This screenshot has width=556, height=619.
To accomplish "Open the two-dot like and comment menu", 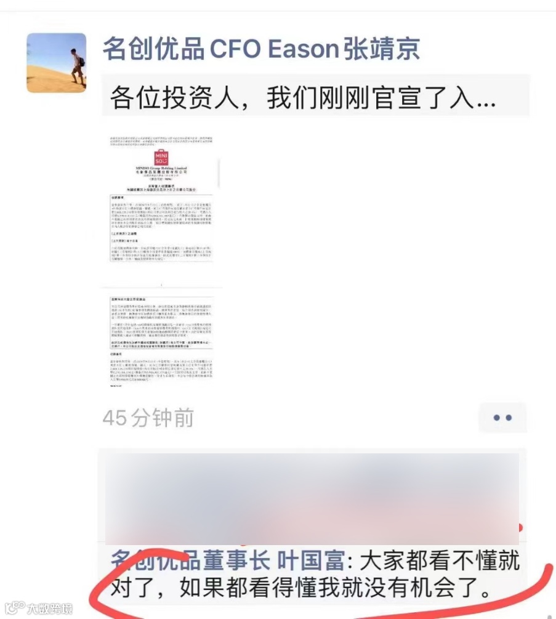I will pos(502,417).
